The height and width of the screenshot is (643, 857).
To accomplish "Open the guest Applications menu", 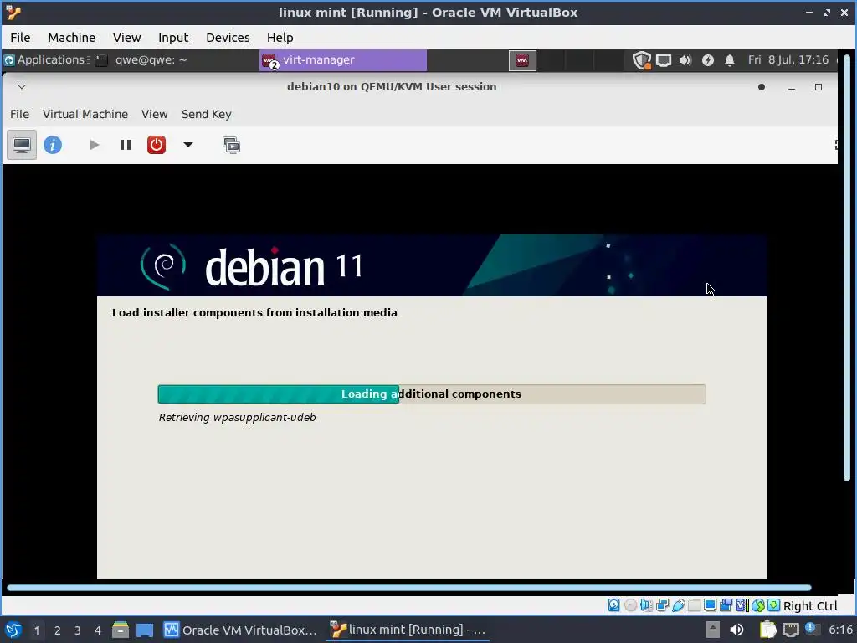I will tap(45, 60).
